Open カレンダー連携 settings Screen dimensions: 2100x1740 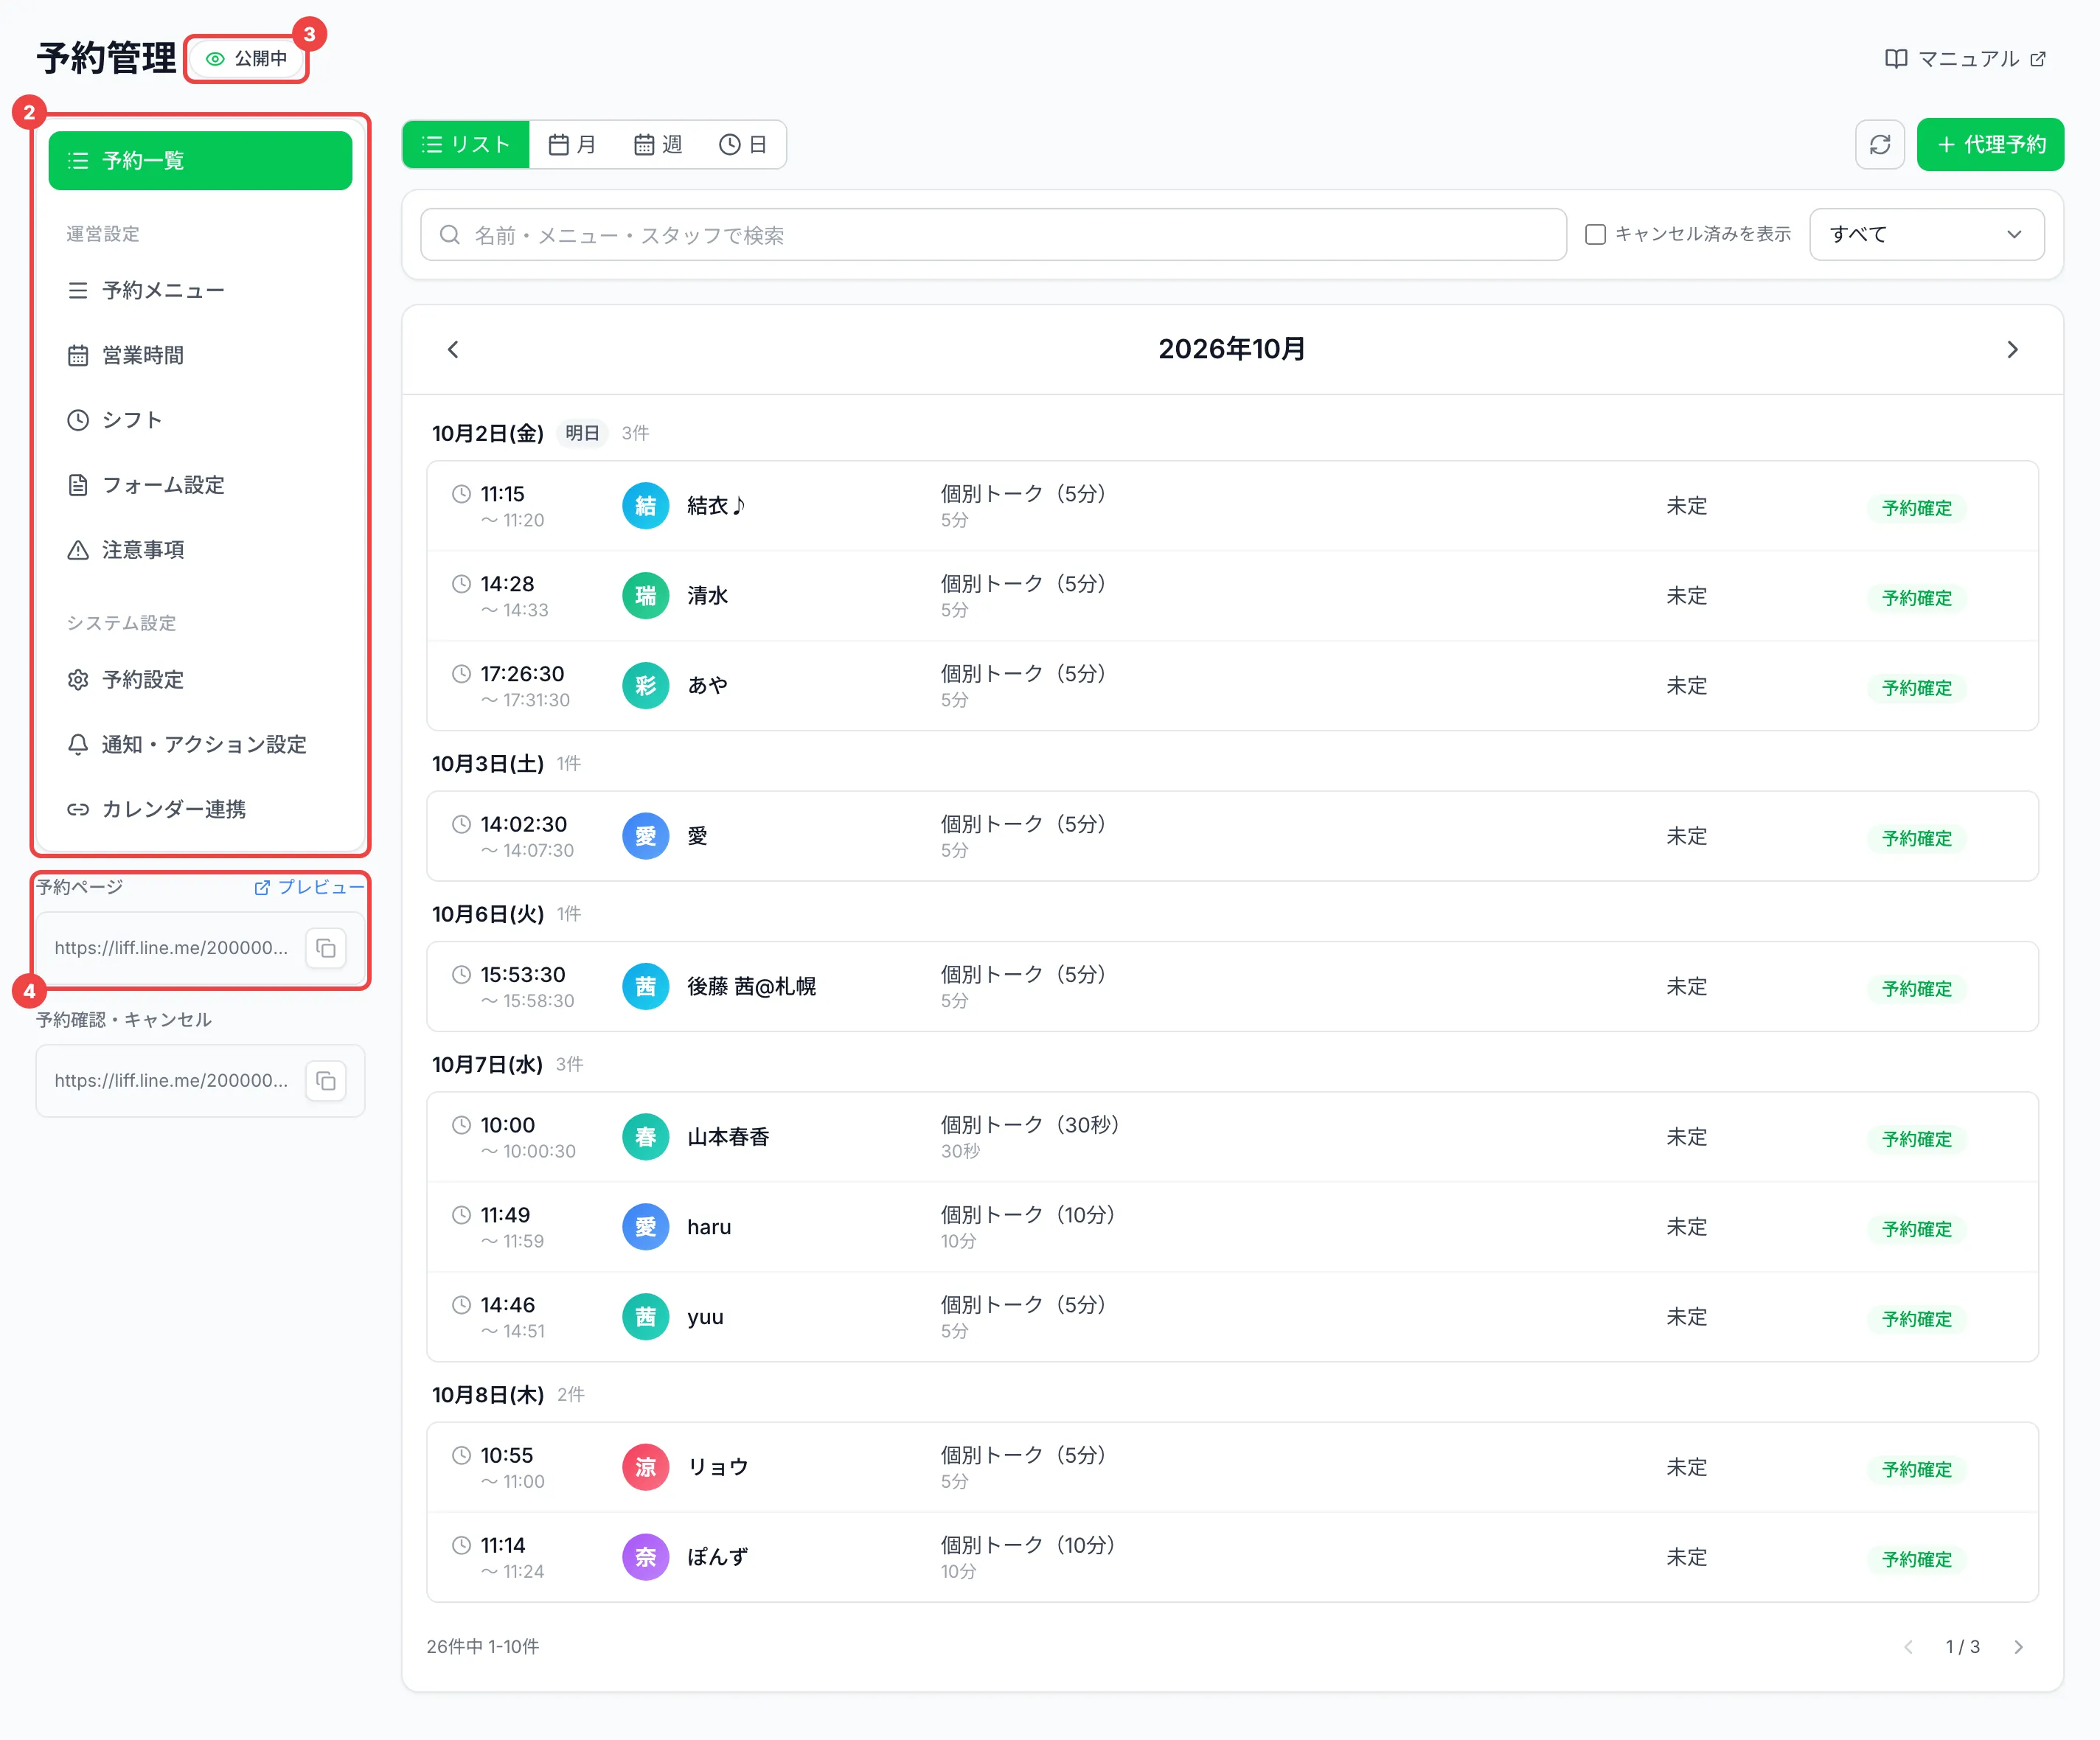(x=200, y=811)
